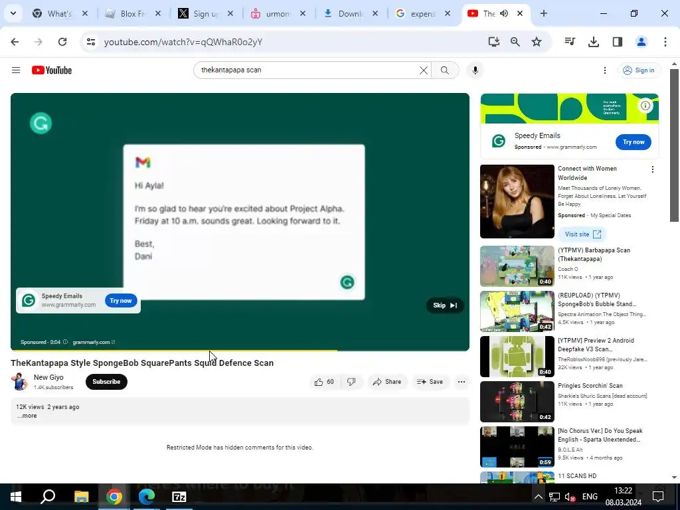
Task: Click the grammarly.com link in the ad
Action: 94,342
